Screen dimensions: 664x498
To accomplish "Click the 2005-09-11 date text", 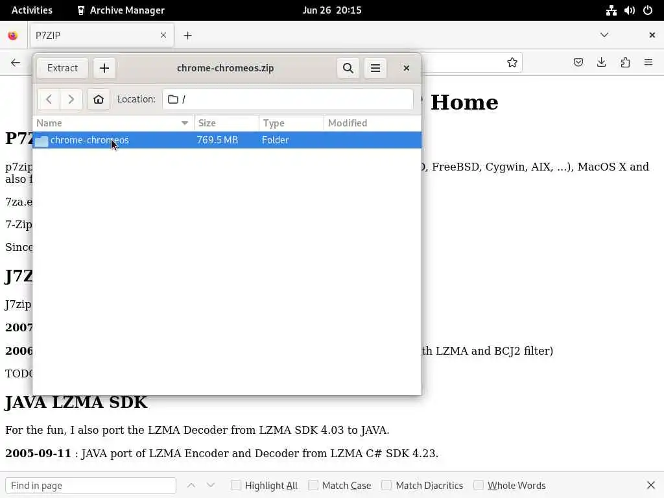I will [38, 453].
